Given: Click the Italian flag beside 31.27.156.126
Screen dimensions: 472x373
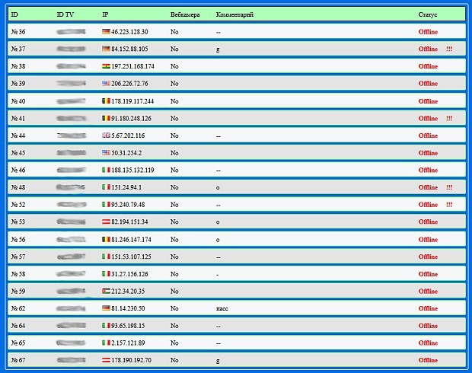Looking at the screenshot, I should pyautogui.click(x=106, y=274).
